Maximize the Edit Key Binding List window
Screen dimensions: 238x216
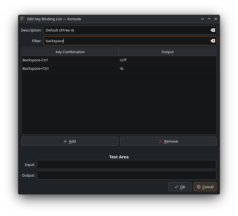click(209, 19)
